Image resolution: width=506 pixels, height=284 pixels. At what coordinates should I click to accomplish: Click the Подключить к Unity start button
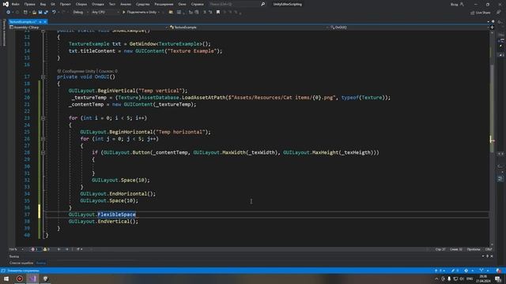(139, 13)
